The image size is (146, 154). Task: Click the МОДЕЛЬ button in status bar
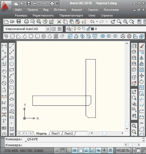(x=123, y=150)
